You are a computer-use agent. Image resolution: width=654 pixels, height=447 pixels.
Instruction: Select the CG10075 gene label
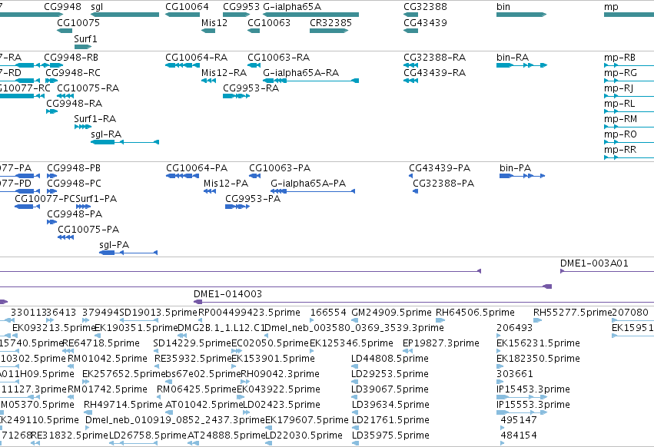pos(78,22)
